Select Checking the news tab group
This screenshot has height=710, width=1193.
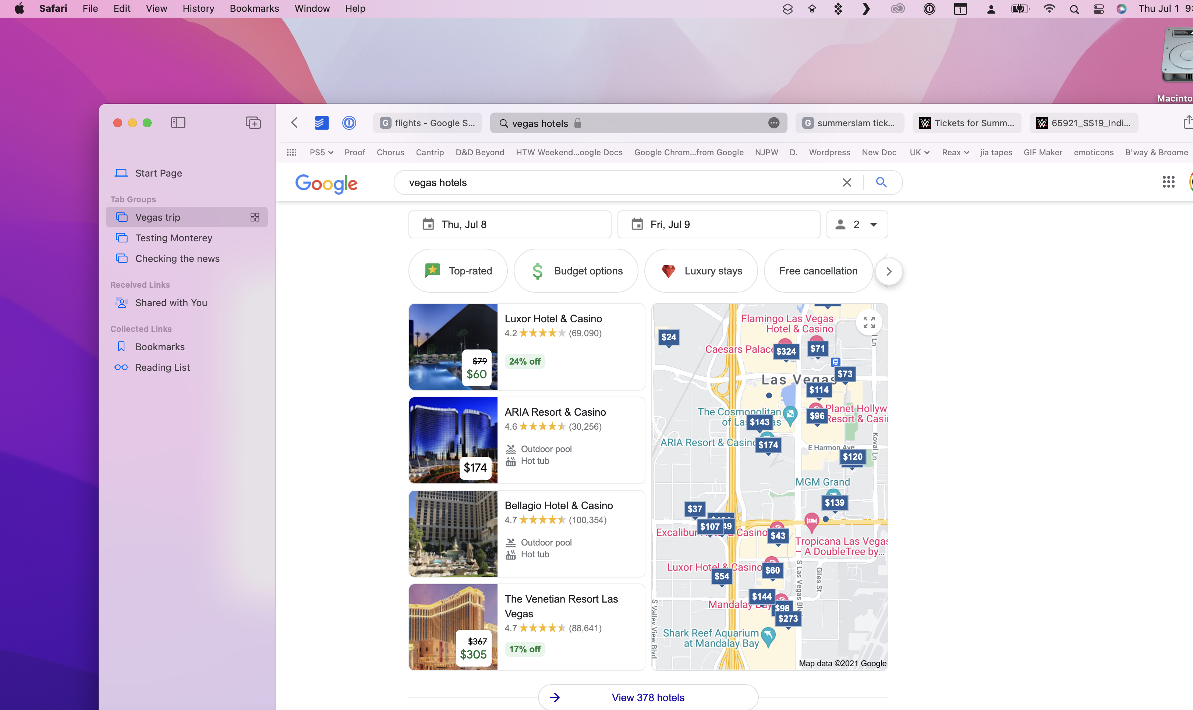tap(187, 258)
